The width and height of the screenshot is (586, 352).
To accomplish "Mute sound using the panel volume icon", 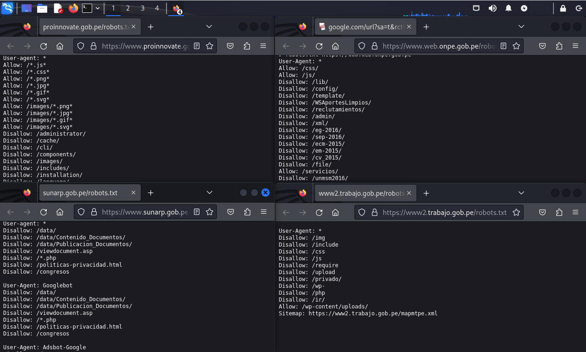I will pos(492,8).
